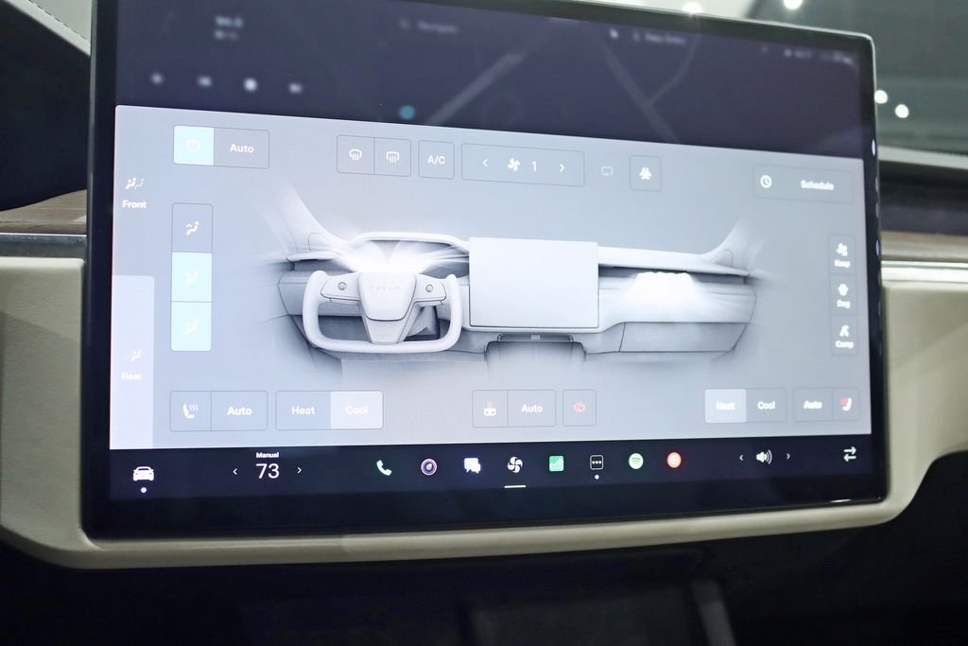Select the Cool option for the driver seat
The image size is (968, 646).
pyautogui.click(x=356, y=410)
